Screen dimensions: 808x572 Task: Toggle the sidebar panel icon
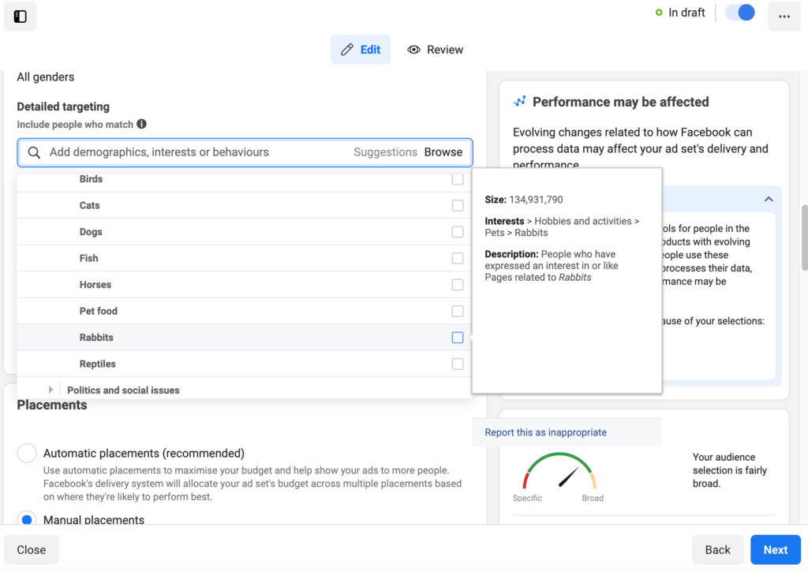(20, 17)
